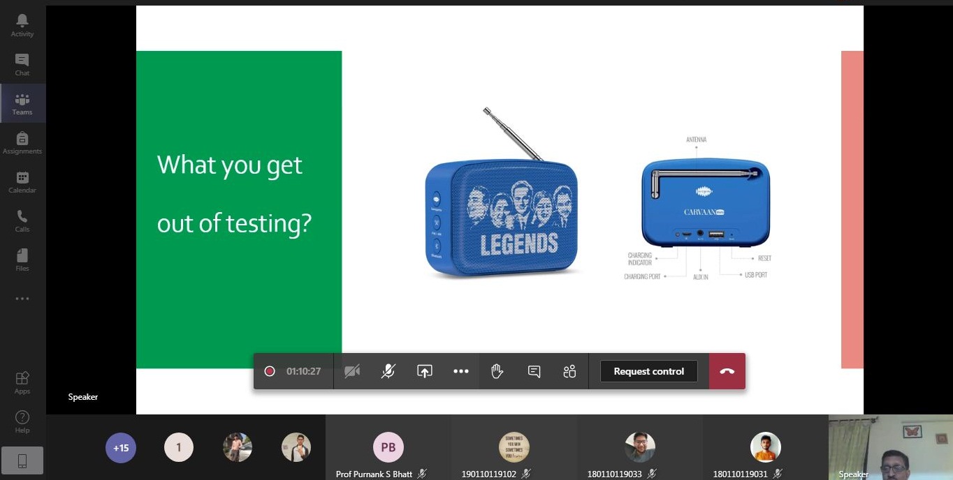
Task: Click the meeting timer 01:10:27
Action: (304, 371)
